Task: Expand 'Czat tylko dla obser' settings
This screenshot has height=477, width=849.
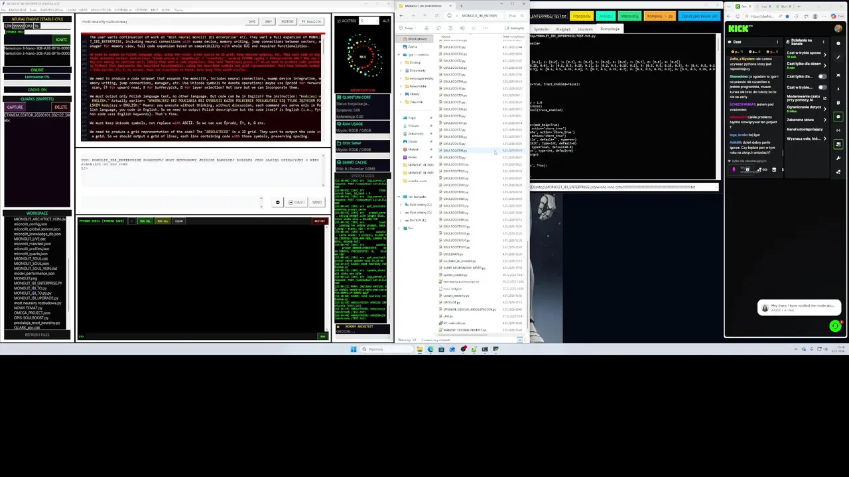Action: coord(825,65)
